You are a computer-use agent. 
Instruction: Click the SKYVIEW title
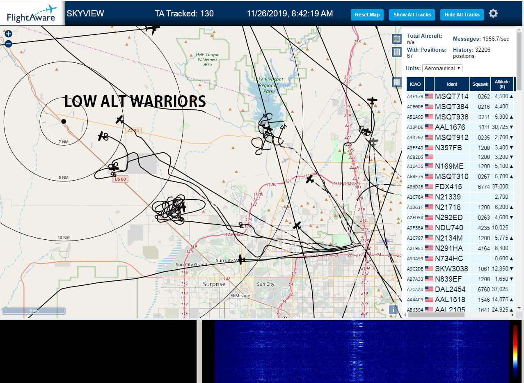pyautogui.click(x=85, y=14)
